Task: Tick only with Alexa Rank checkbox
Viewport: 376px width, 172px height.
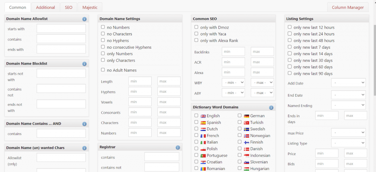Action: [x=196, y=40]
